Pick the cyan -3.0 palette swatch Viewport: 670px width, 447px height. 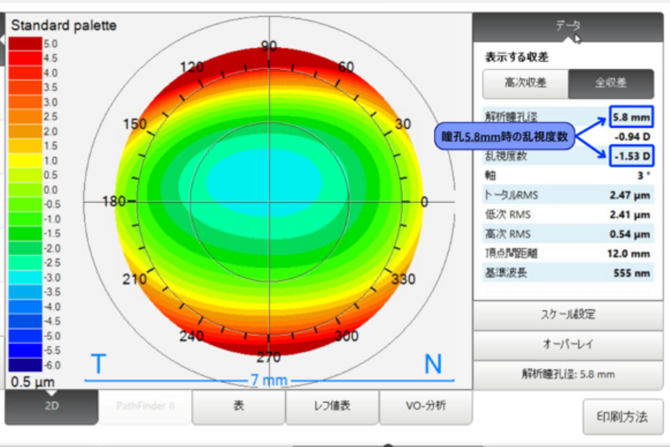25,278
